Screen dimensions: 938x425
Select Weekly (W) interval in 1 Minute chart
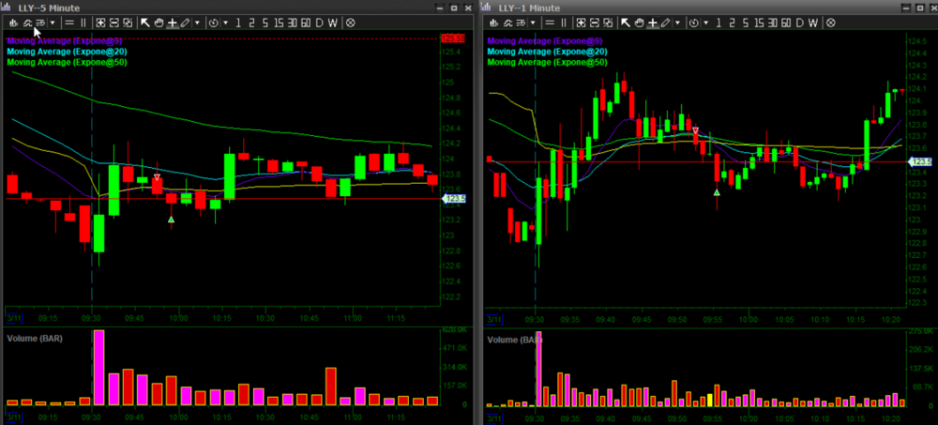[x=813, y=22]
